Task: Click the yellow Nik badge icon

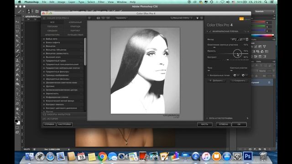Action: (x=241, y=19)
